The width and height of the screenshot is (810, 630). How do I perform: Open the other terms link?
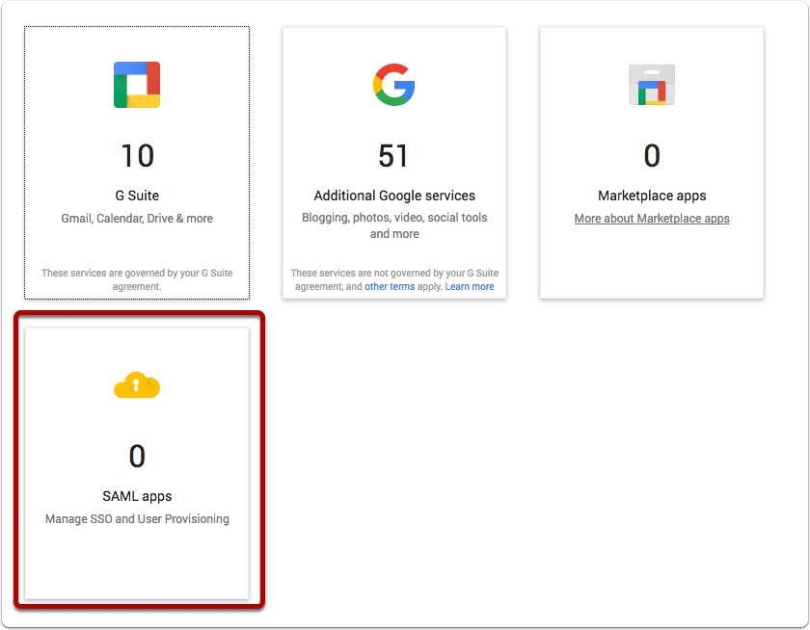click(x=390, y=286)
